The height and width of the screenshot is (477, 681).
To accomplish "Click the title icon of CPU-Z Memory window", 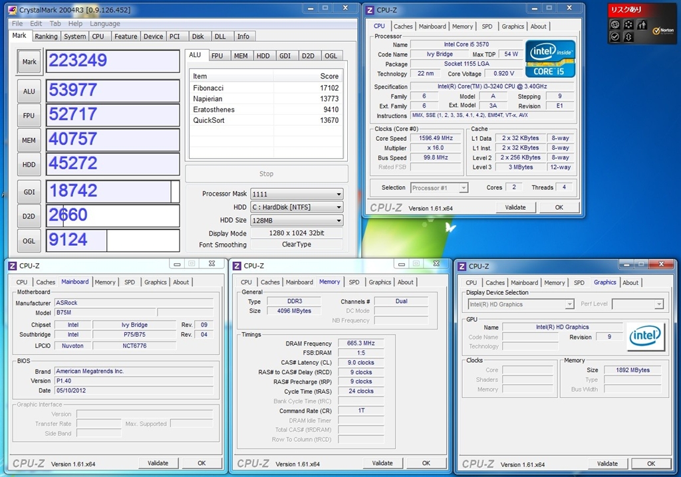I will pyautogui.click(x=237, y=266).
